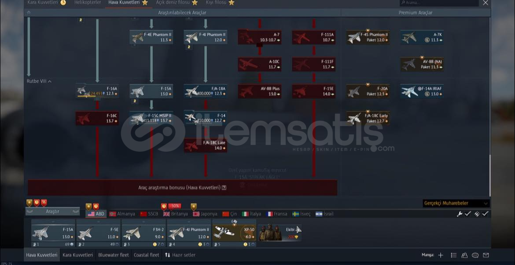Select the locked A-10C card
This screenshot has height=265, width=515.
[x=259, y=64]
